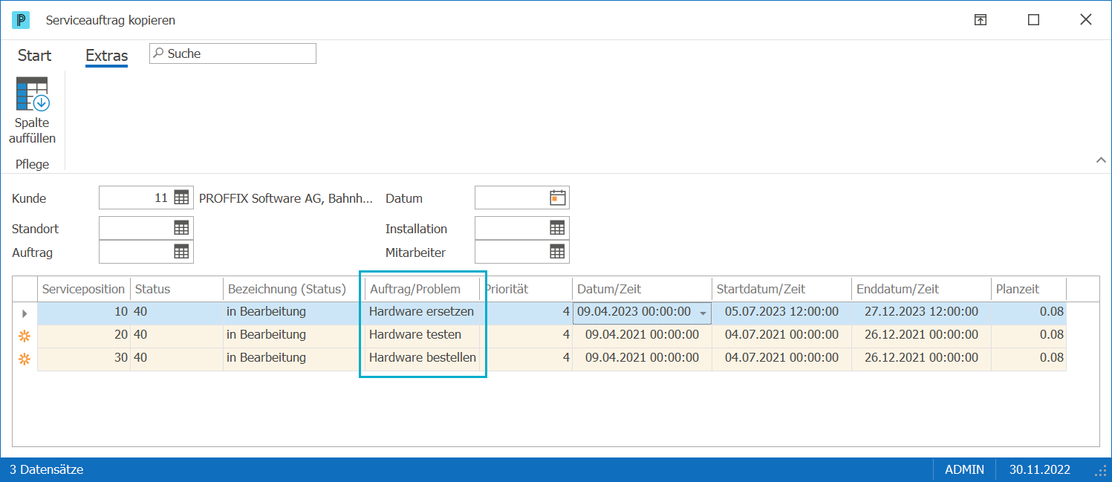This screenshot has height=482, width=1112.
Task: Click the new-row star marker for Serviceposition 30
Action: (x=25, y=359)
